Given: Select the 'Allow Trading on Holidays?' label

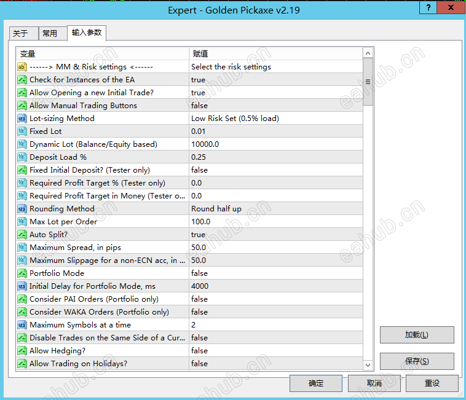Looking at the screenshot, I should (x=78, y=364).
